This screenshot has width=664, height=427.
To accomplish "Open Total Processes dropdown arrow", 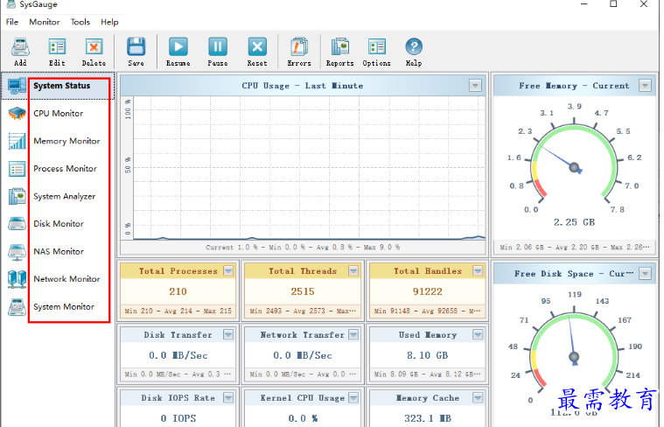I will coord(228,270).
